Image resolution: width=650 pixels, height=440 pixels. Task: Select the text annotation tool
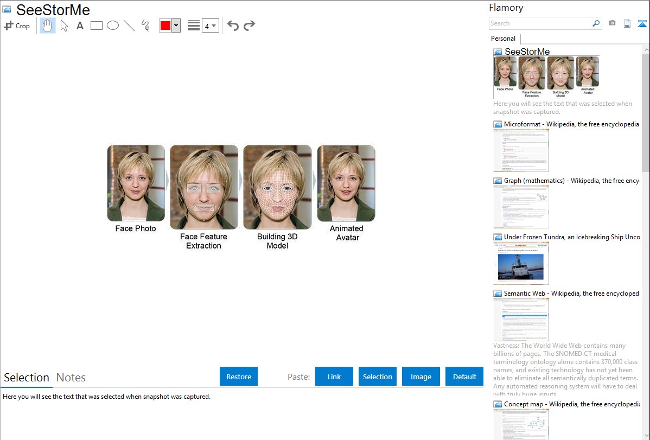80,25
